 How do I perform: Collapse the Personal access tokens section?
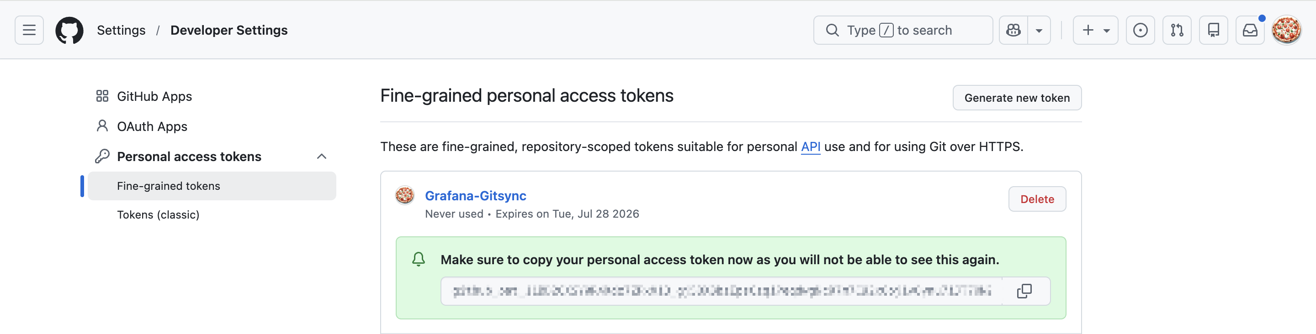tap(321, 157)
